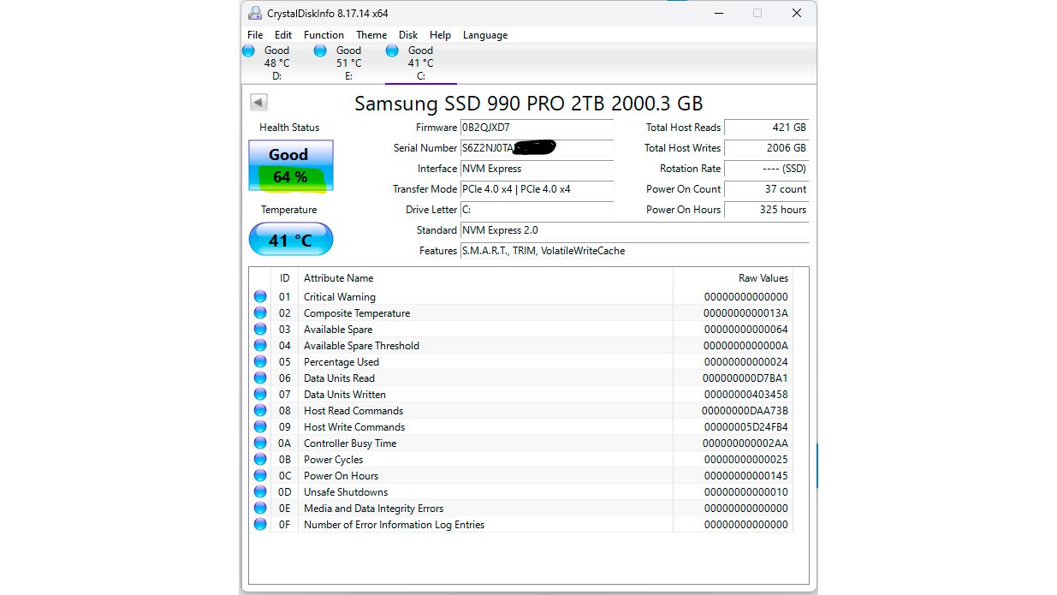This screenshot has width=1057, height=595.
Task: Click status orb for Controller Busy Time
Action: click(260, 443)
